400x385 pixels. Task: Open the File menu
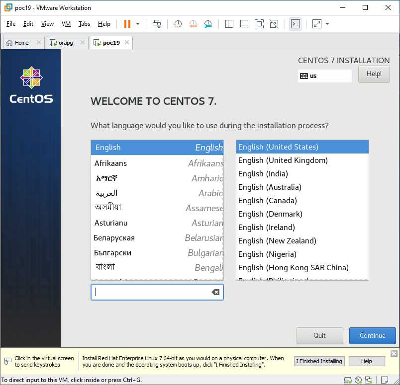[11, 24]
